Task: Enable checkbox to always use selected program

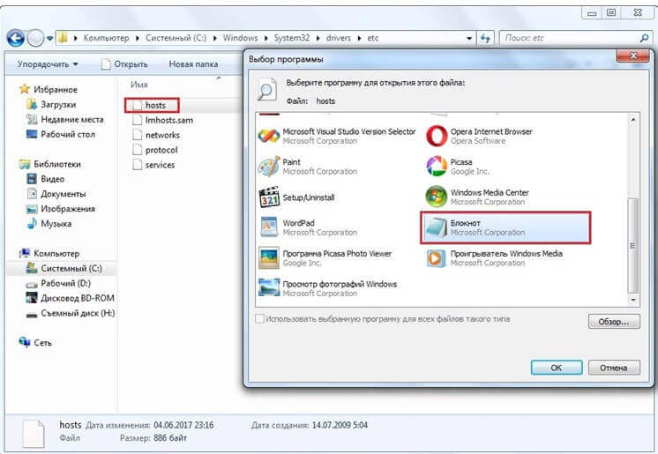Action: tap(259, 319)
